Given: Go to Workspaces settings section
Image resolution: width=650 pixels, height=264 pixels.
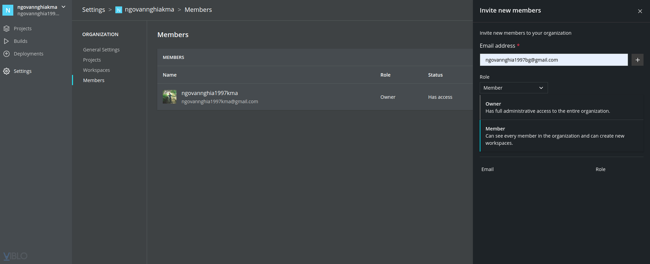Looking at the screenshot, I should [x=97, y=70].
